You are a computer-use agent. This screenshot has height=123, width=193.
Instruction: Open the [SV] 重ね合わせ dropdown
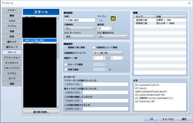113,37
